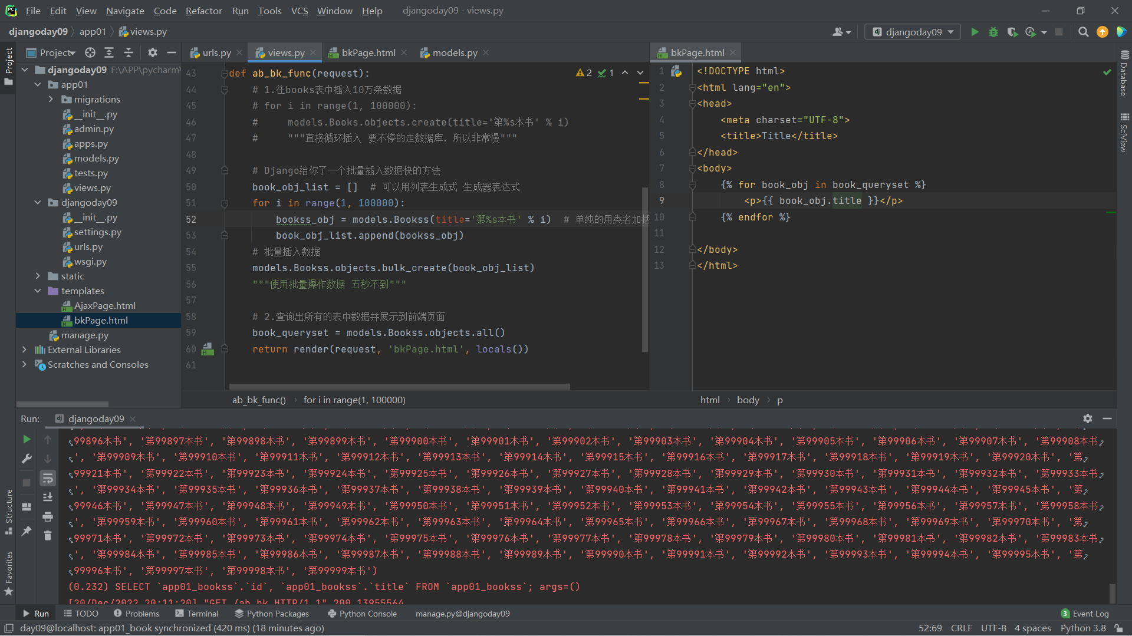Click the editor horizontal scrollbar

click(x=399, y=387)
